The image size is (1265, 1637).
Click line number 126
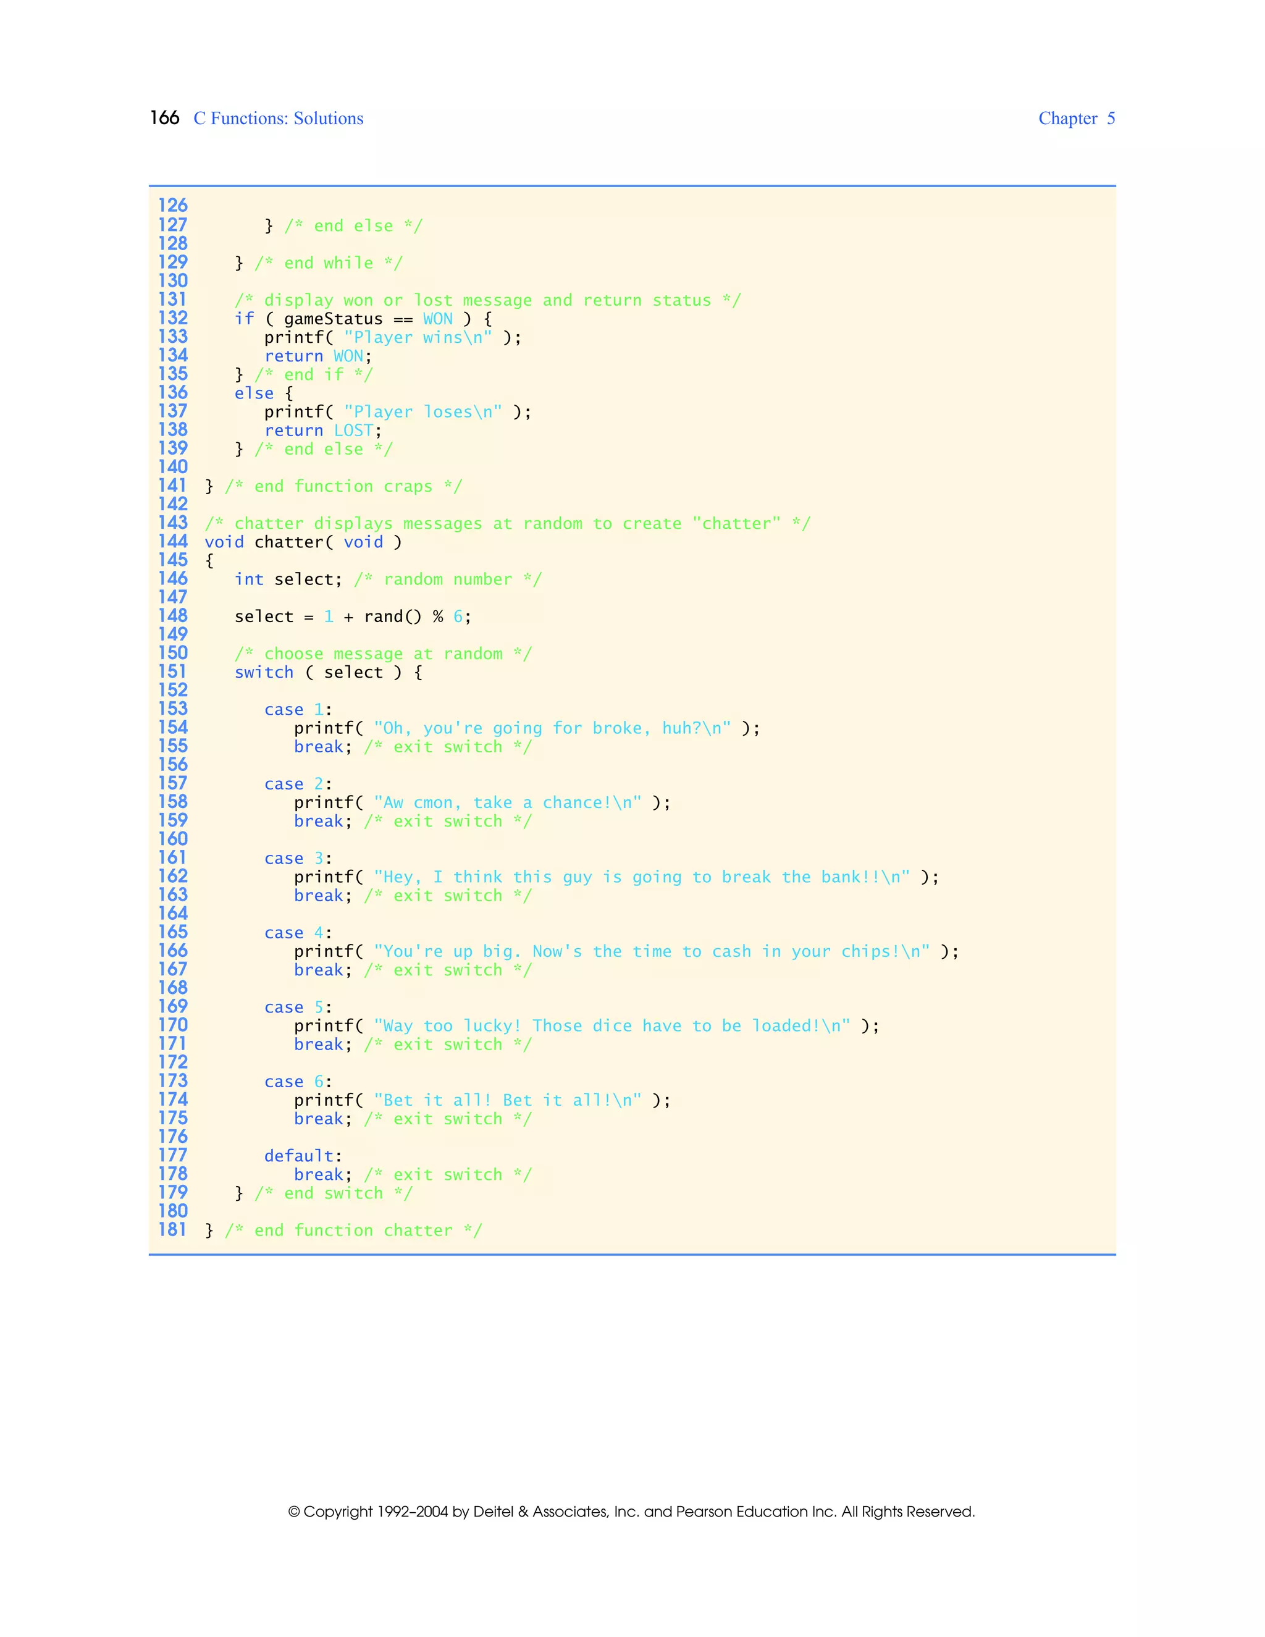tap(172, 205)
